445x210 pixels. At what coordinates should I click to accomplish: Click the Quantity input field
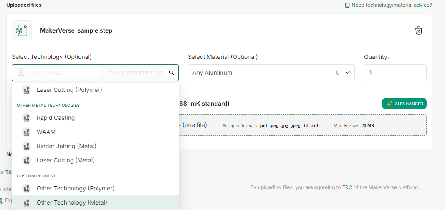click(395, 73)
